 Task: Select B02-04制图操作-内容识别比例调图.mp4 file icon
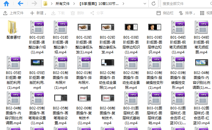click(14, 98)
